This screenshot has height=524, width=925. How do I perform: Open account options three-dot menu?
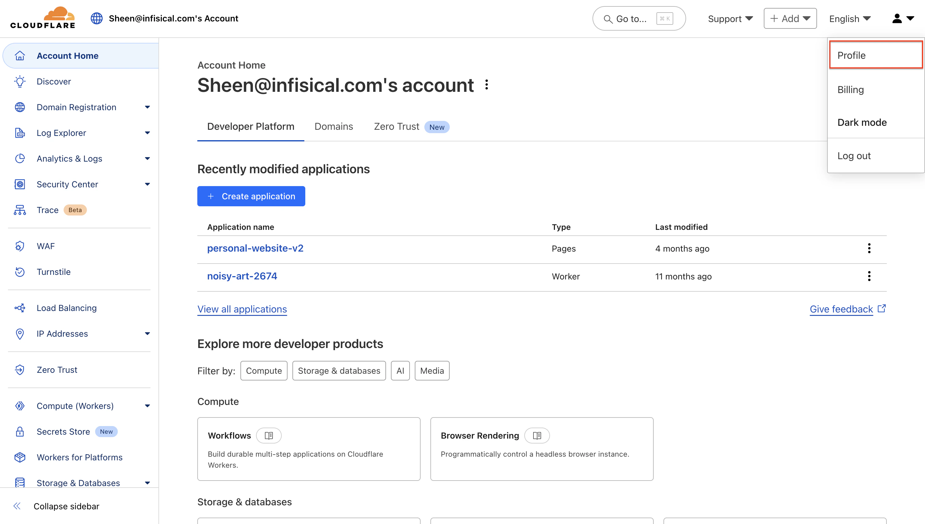point(487,85)
